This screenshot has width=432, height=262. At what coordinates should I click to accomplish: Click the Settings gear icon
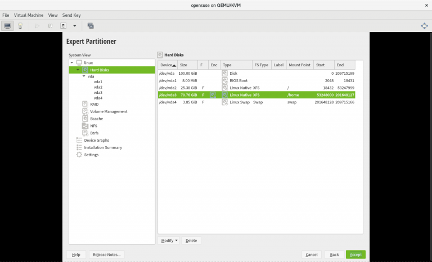coord(79,155)
